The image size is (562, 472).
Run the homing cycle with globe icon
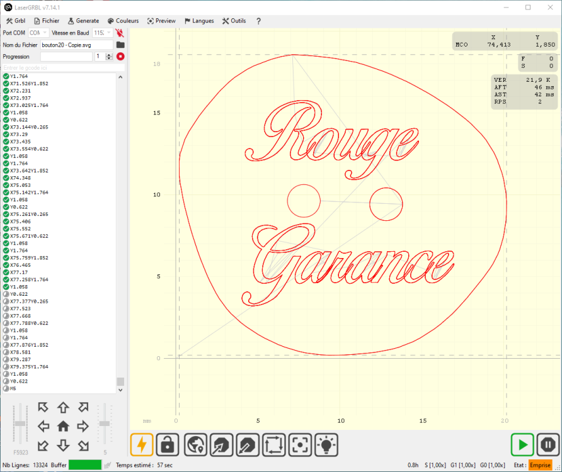point(195,445)
